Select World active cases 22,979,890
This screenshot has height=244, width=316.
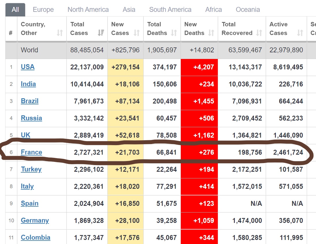[x=286, y=50]
